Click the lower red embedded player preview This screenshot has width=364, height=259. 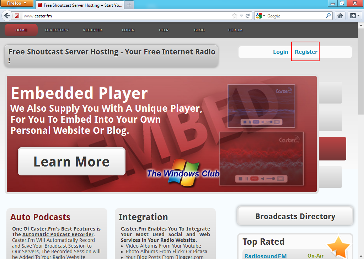click(x=261, y=159)
